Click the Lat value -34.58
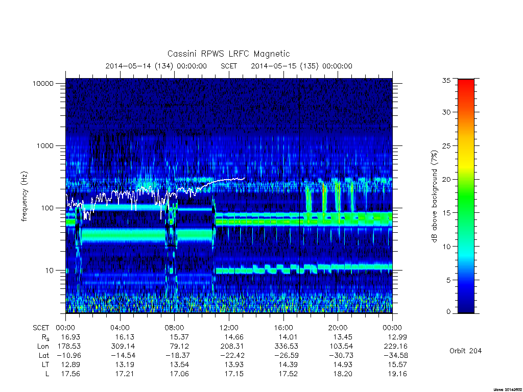 point(395,356)
